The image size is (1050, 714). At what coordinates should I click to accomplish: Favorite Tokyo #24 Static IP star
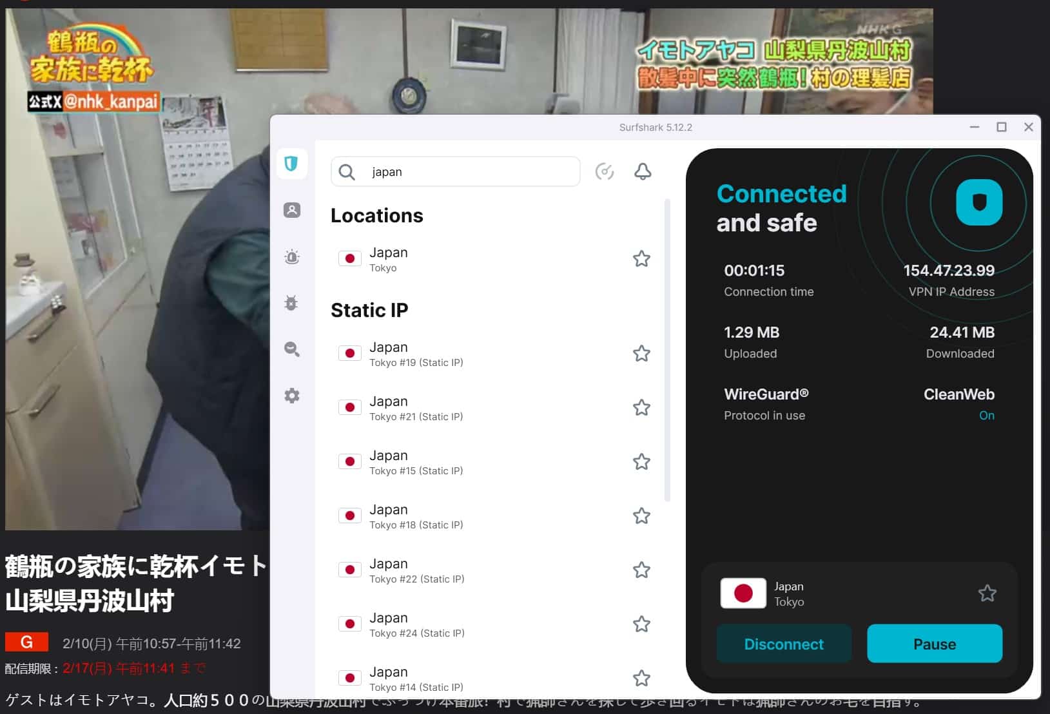click(641, 624)
